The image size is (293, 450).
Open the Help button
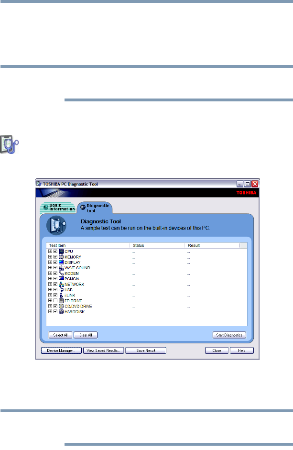click(242, 351)
